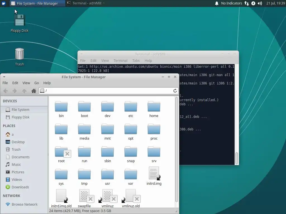The height and width of the screenshot is (214, 286).
Task: Select the sbin folder
Action: [x=108, y=154]
